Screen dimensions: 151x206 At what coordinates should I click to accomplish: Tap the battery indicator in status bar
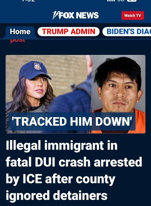click(131, 1)
